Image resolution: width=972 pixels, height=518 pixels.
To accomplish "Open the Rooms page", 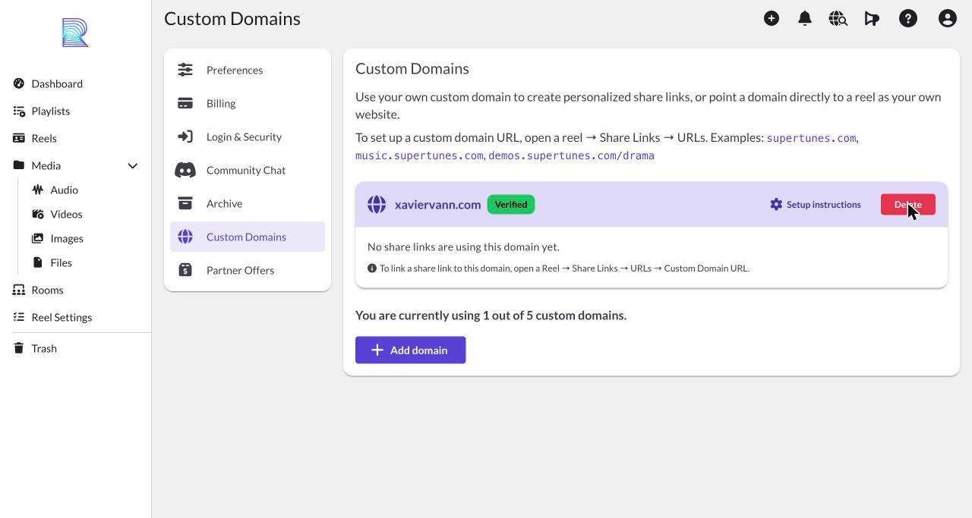I will (x=47, y=290).
